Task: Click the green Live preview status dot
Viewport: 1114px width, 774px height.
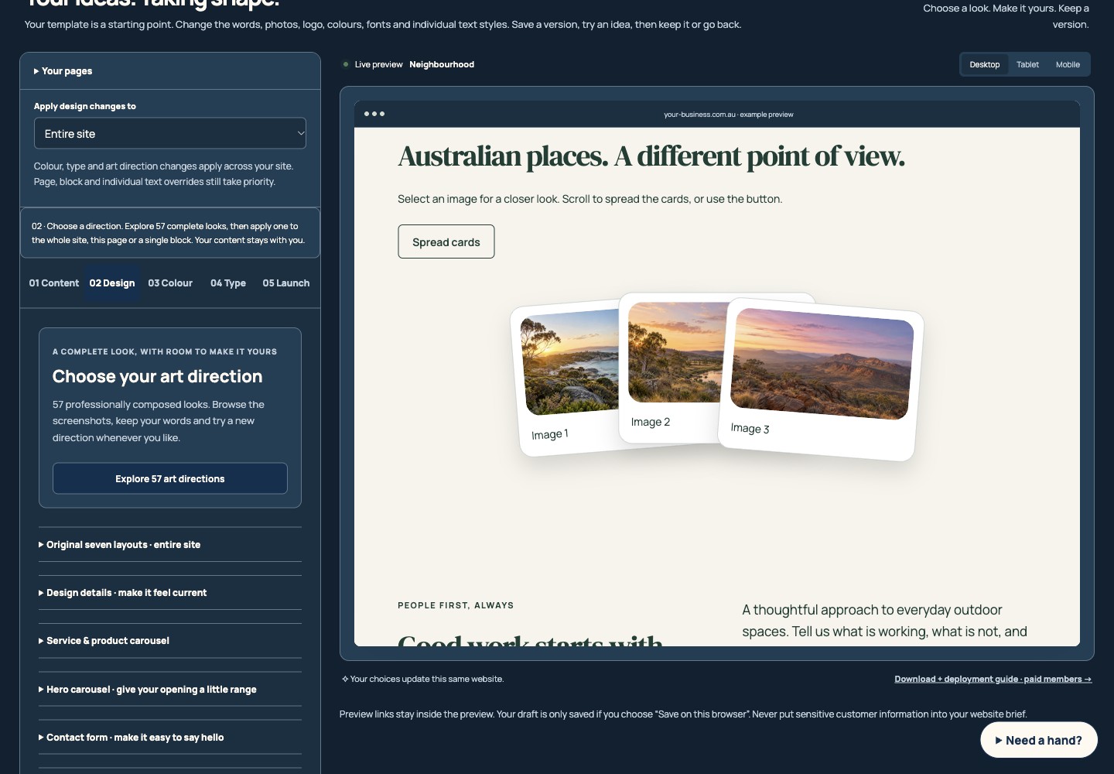Action: tap(346, 65)
